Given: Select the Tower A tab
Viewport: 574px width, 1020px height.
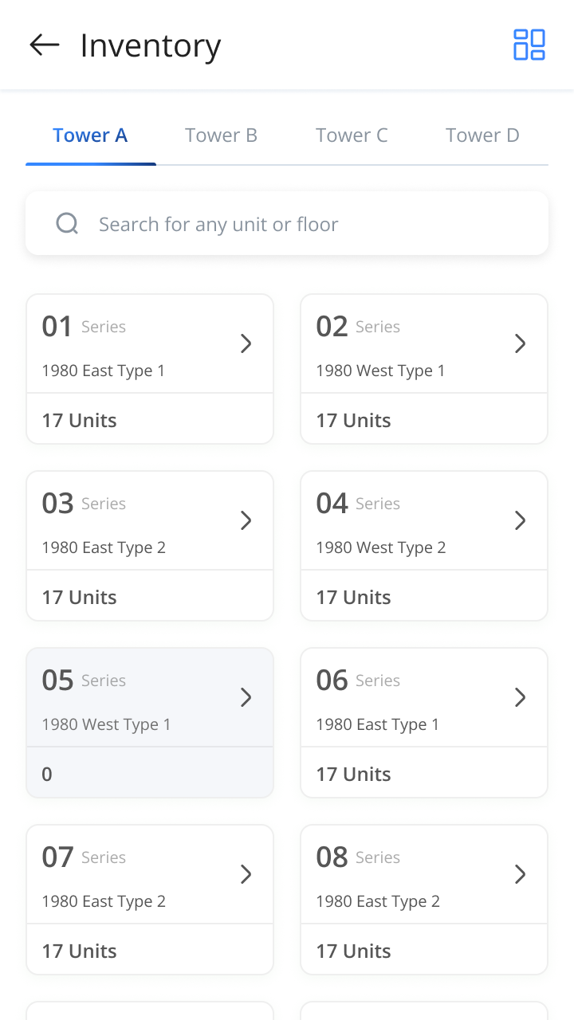Looking at the screenshot, I should (x=90, y=135).
